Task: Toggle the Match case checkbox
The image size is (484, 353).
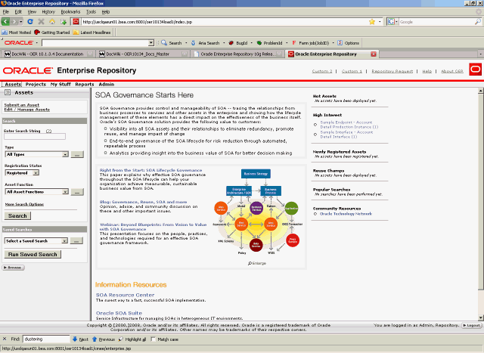Action: [153, 339]
